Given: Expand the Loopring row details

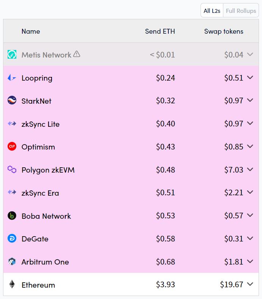Looking at the screenshot, I should click(x=250, y=78).
